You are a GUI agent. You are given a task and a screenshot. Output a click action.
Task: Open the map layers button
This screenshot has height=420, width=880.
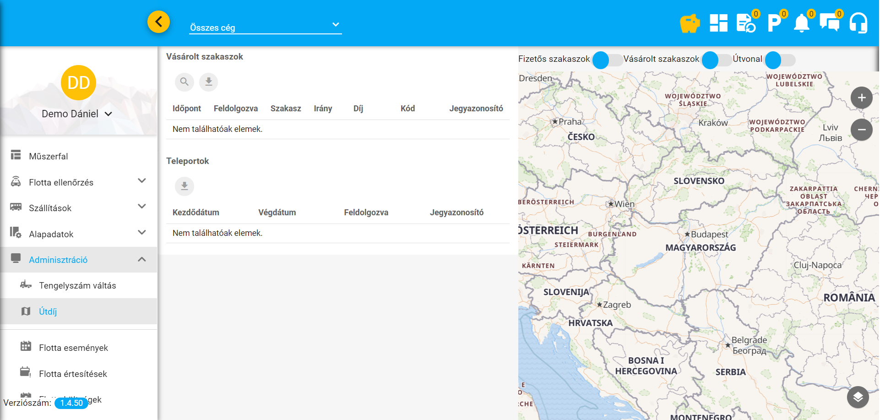click(858, 397)
